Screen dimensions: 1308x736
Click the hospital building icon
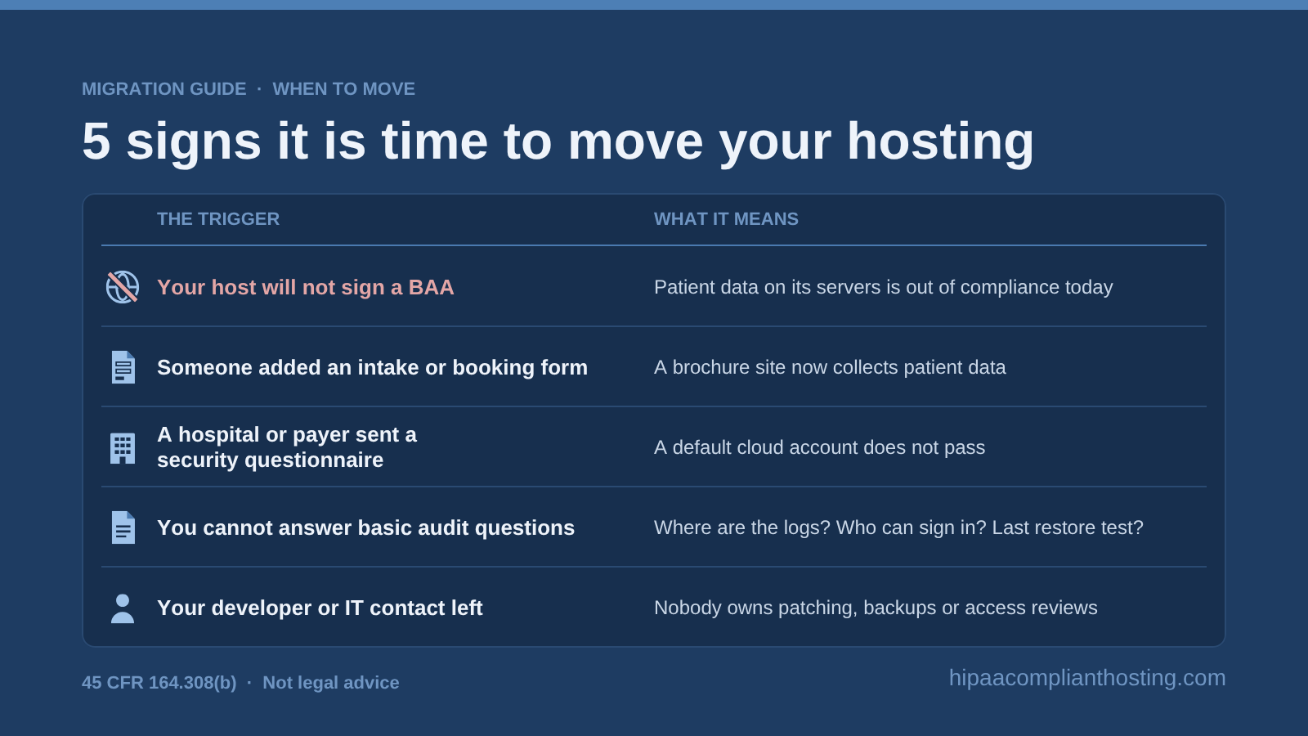pyautogui.click(x=123, y=448)
